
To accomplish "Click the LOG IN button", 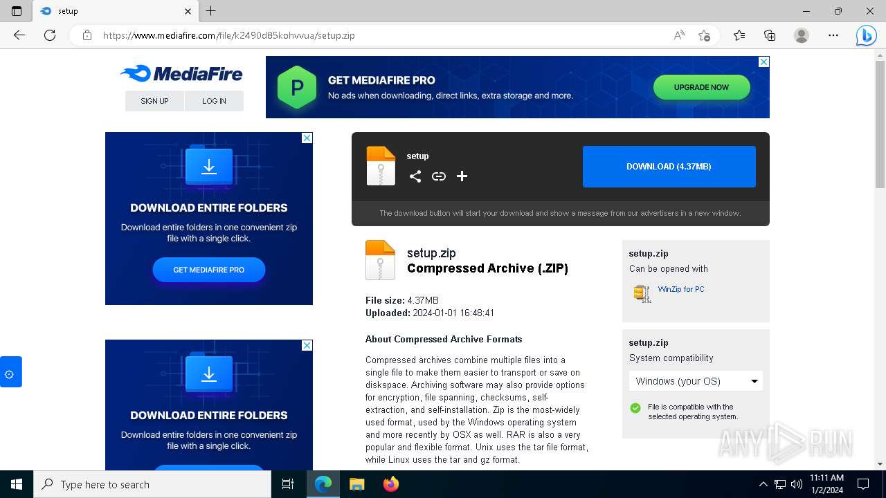I will (x=214, y=101).
